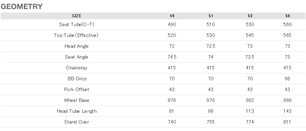Click the Stand Over row label

(76, 122)
